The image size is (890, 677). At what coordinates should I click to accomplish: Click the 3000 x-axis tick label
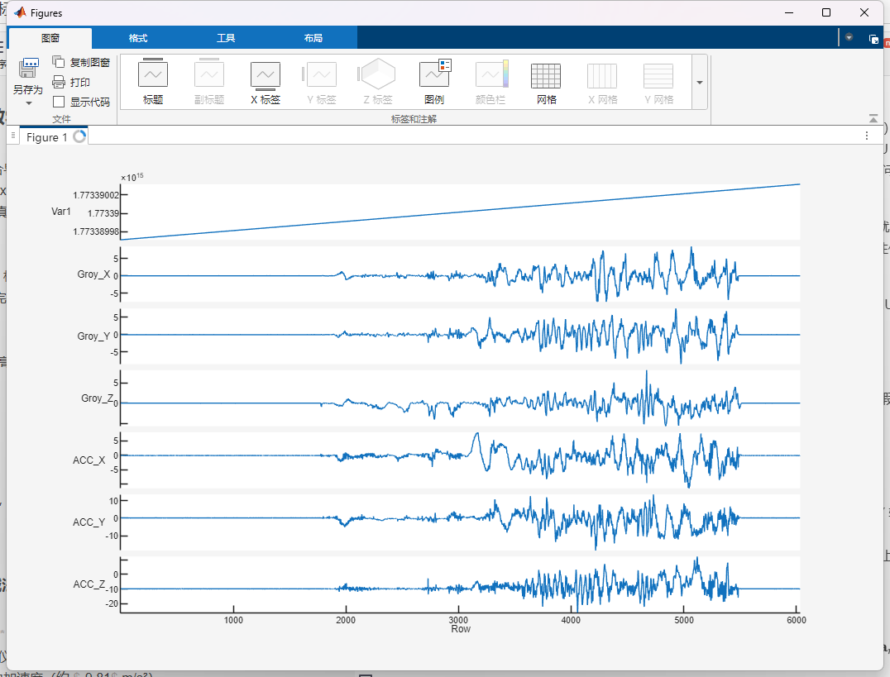pyautogui.click(x=458, y=620)
